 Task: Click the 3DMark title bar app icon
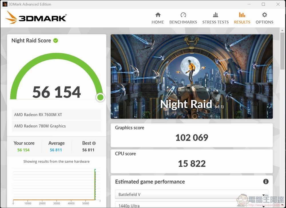pyautogui.click(x=5, y=4)
